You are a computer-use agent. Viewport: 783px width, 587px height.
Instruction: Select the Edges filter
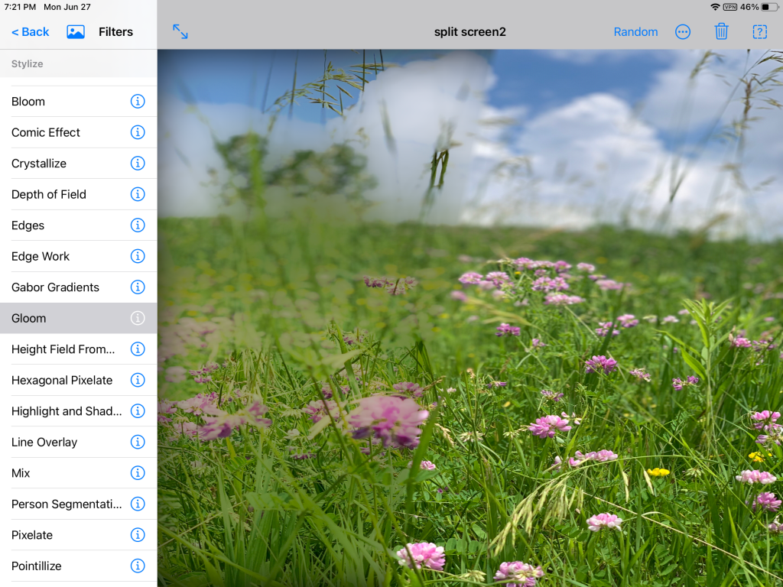click(28, 225)
